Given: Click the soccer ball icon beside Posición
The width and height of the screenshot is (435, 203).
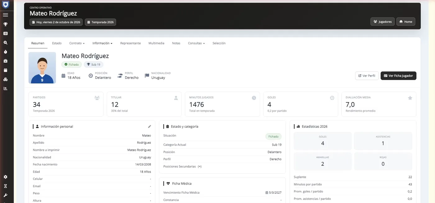Looking at the screenshot, I should tap(91, 75).
